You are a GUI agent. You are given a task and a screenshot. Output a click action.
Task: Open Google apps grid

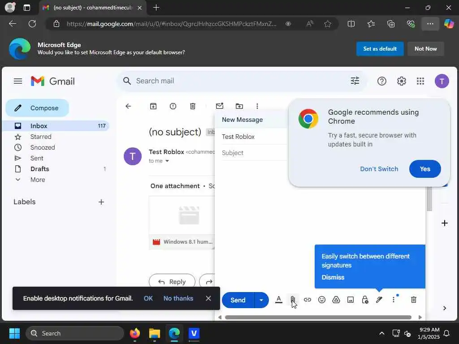420,81
